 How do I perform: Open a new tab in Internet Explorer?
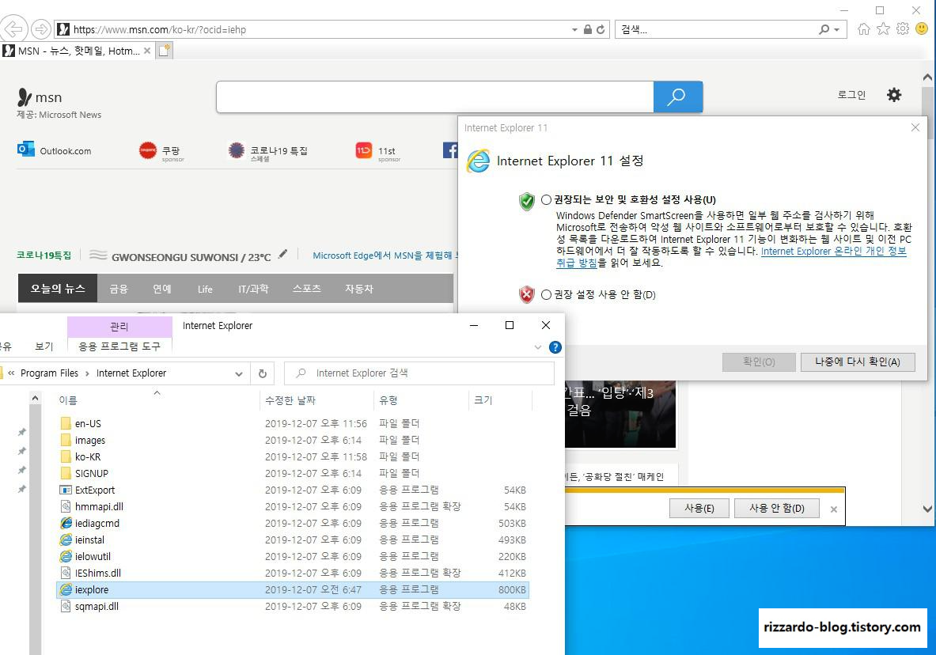pos(164,51)
